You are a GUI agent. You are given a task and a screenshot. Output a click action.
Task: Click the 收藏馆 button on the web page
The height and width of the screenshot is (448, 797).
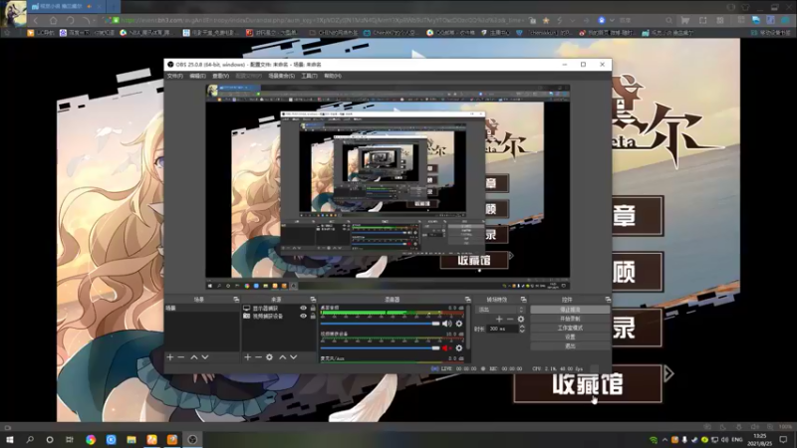click(588, 383)
